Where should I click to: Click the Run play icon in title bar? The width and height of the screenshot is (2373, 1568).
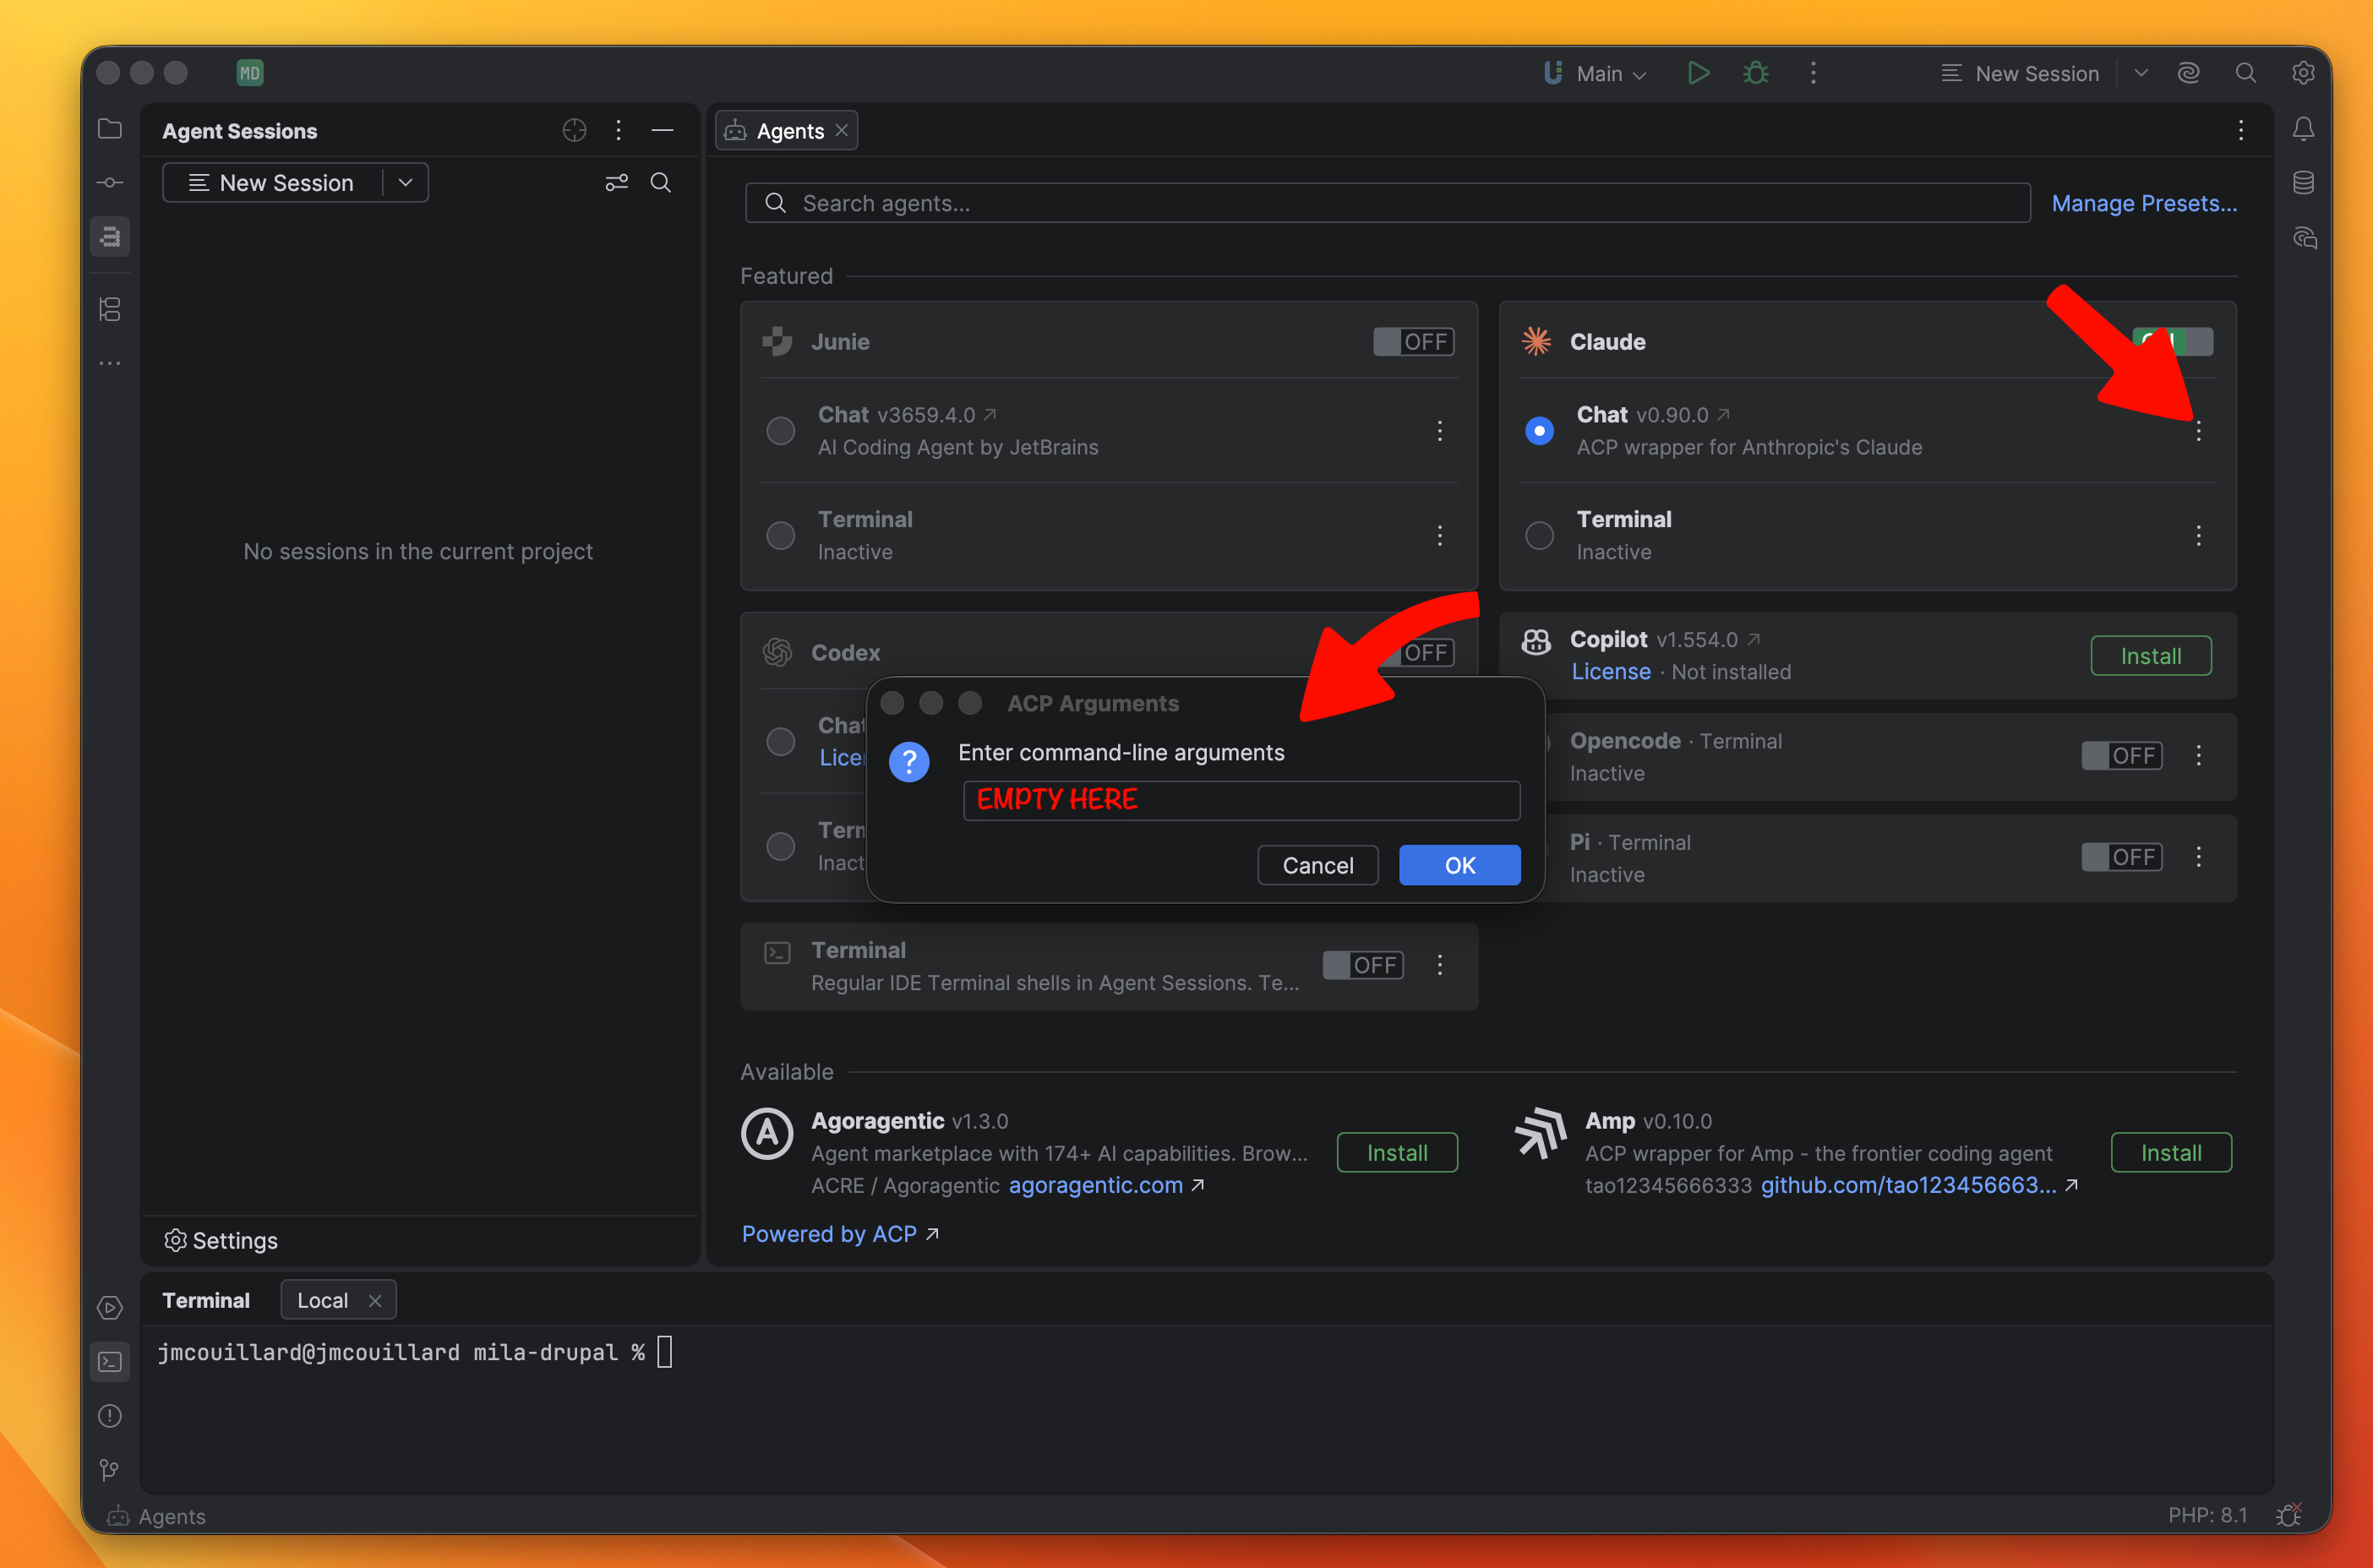pyautogui.click(x=1697, y=73)
